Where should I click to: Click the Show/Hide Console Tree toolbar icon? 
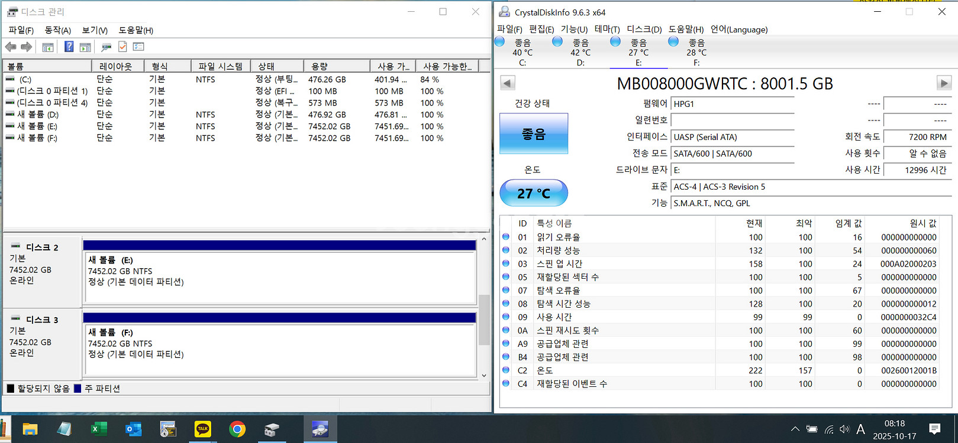tap(48, 47)
